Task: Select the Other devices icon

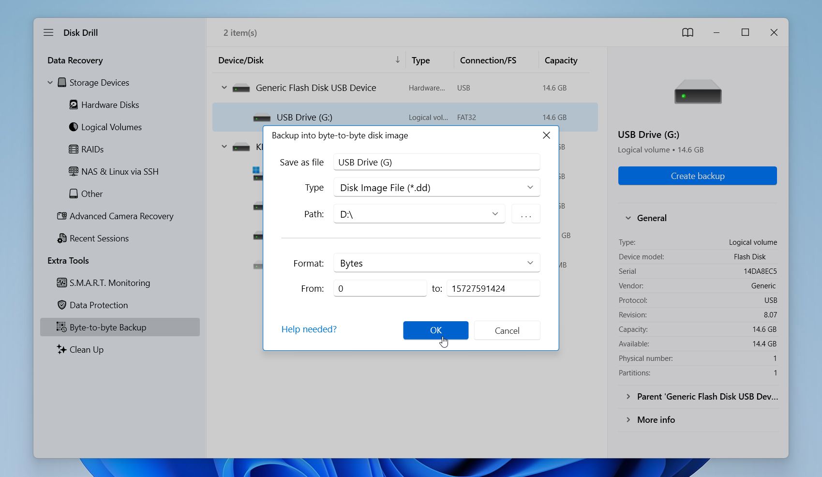Action: (x=73, y=194)
